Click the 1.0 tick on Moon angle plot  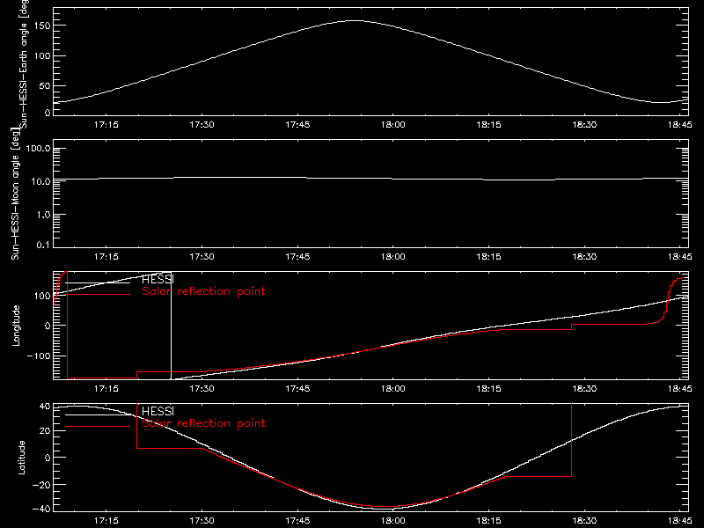(43, 215)
